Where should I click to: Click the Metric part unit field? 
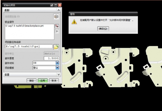(52, 54)
